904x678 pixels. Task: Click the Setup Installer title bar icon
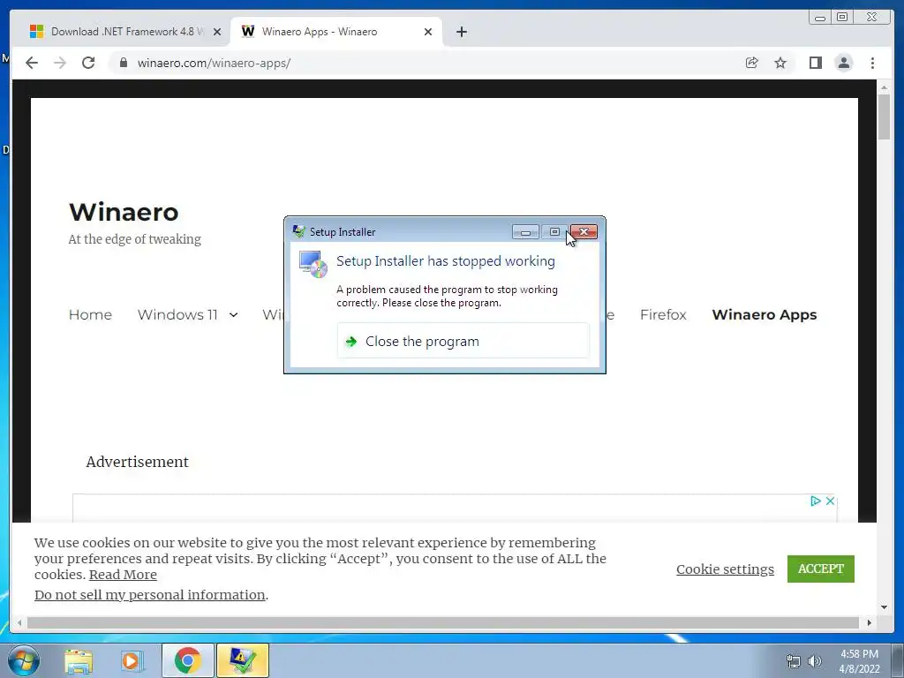(x=298, y=232)
